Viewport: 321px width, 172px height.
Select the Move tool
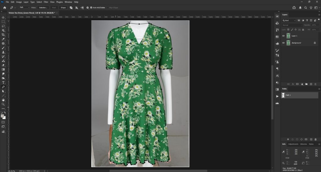(x=3, y=18)
